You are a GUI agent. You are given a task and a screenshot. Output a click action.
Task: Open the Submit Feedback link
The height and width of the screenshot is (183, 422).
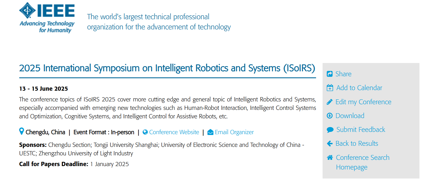(x=361, y=130)
